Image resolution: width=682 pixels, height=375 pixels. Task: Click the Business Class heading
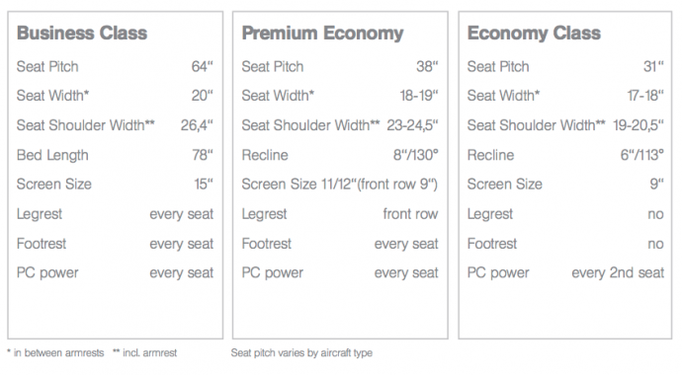click(x=82, y=33)
